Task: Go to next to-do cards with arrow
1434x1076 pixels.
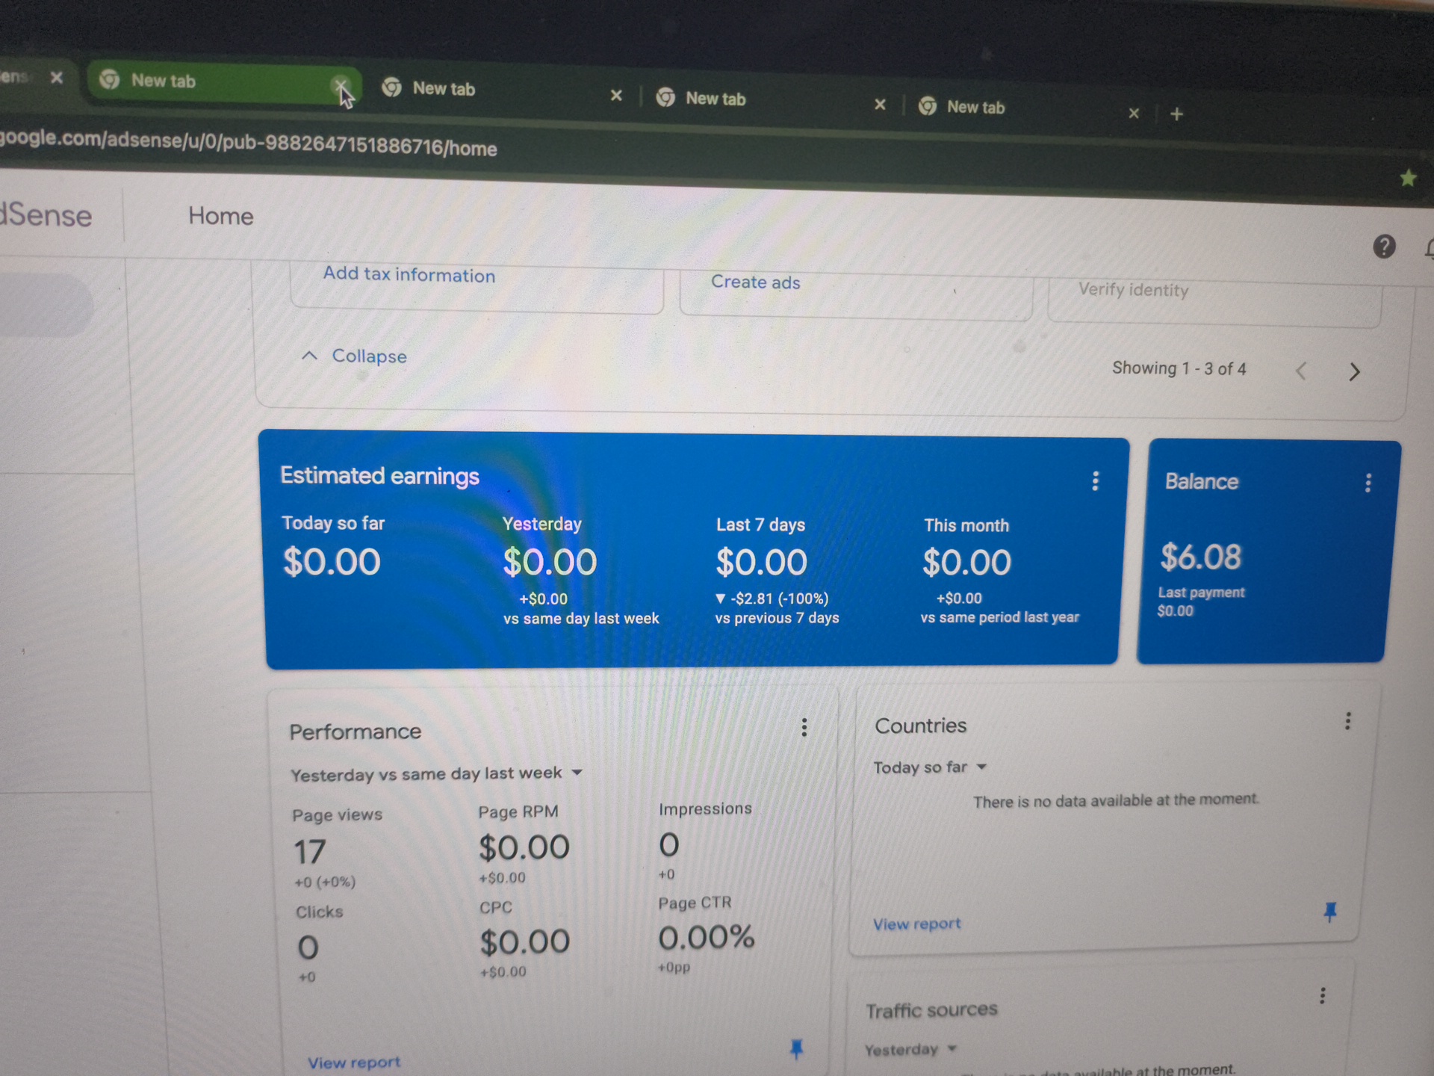Action: [x=1354, y=371]
